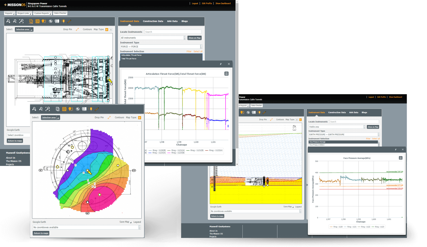Click Show on Map button beside All instruments
Image resolution: width=427 pixels, height=247 pixels.
tap(195, 38)
